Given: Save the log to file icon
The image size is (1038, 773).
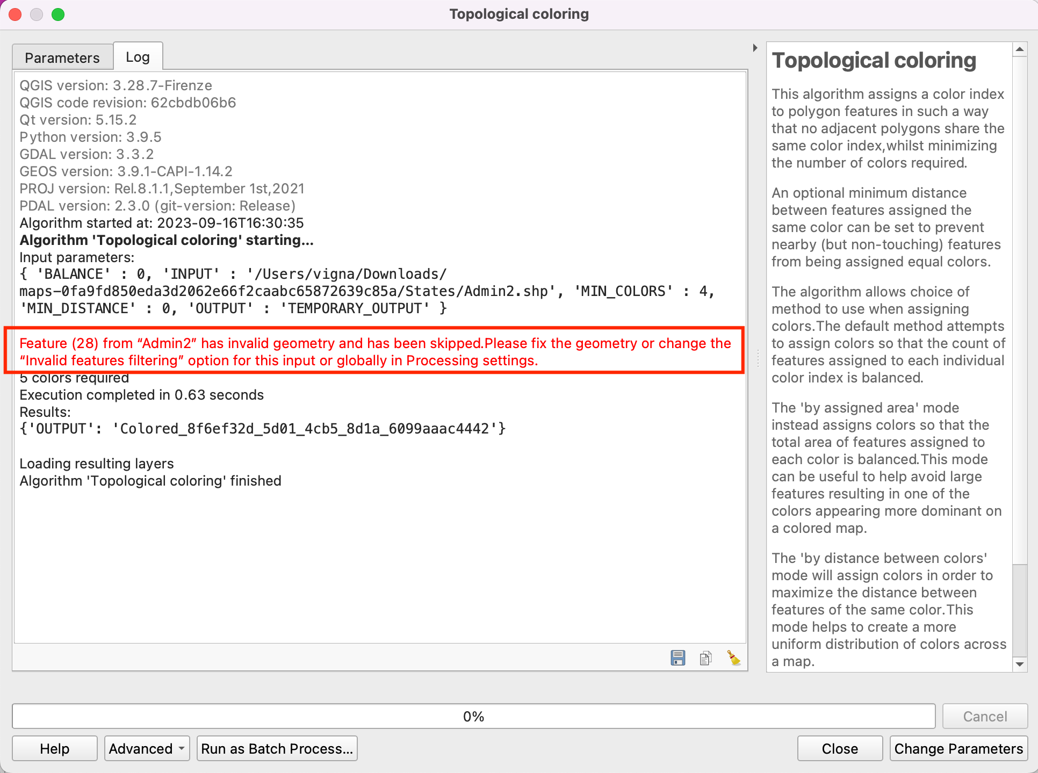Looking at the screenshot, I should click(678, 658).
